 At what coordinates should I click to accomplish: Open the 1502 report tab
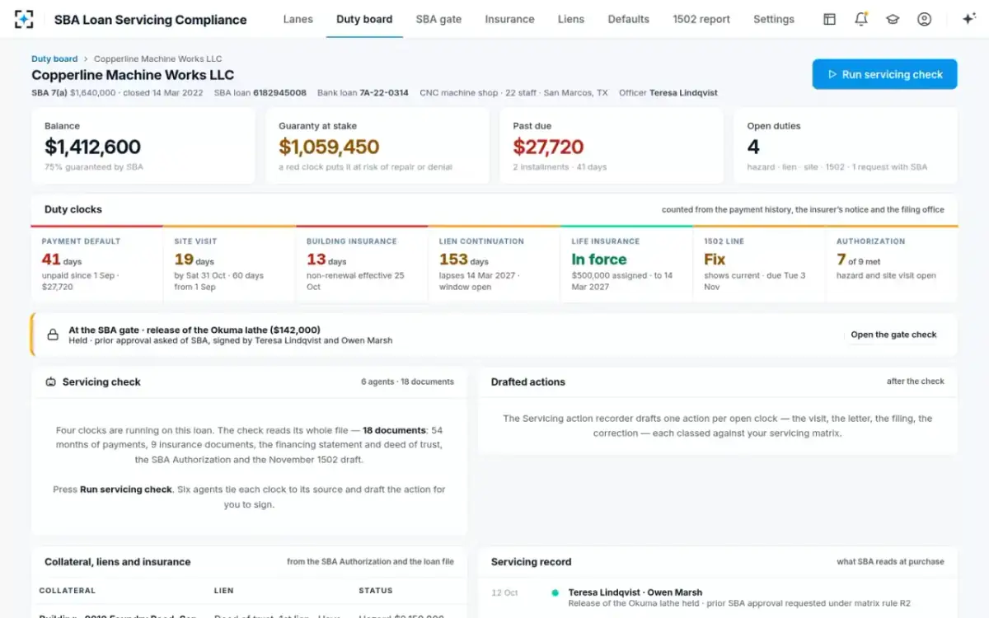701,19
